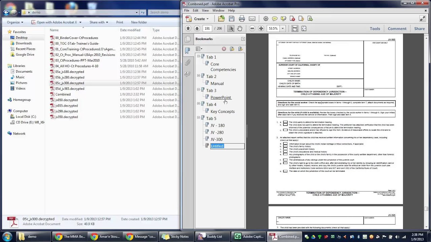Click the page number field showing 191
This screenshot has width=431, height=242.
207,29
